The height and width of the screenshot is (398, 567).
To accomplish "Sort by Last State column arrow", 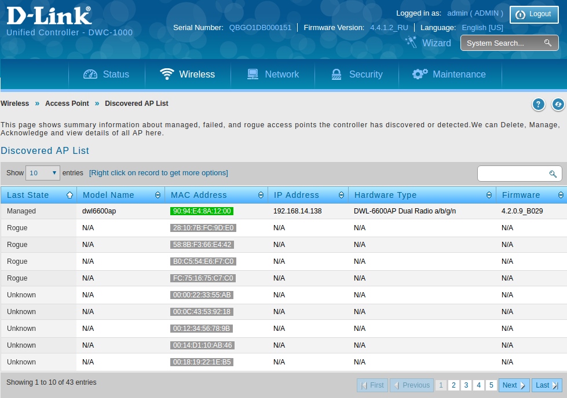I will pos(70,195).
